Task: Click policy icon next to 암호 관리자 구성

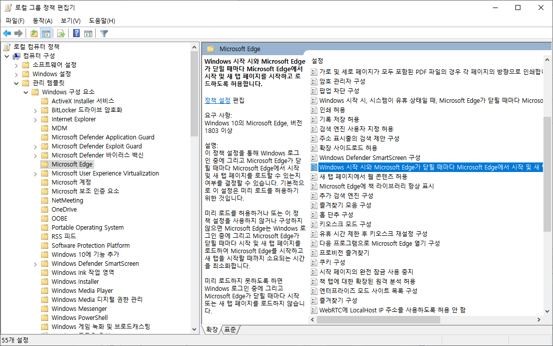Action: (314, 81)
